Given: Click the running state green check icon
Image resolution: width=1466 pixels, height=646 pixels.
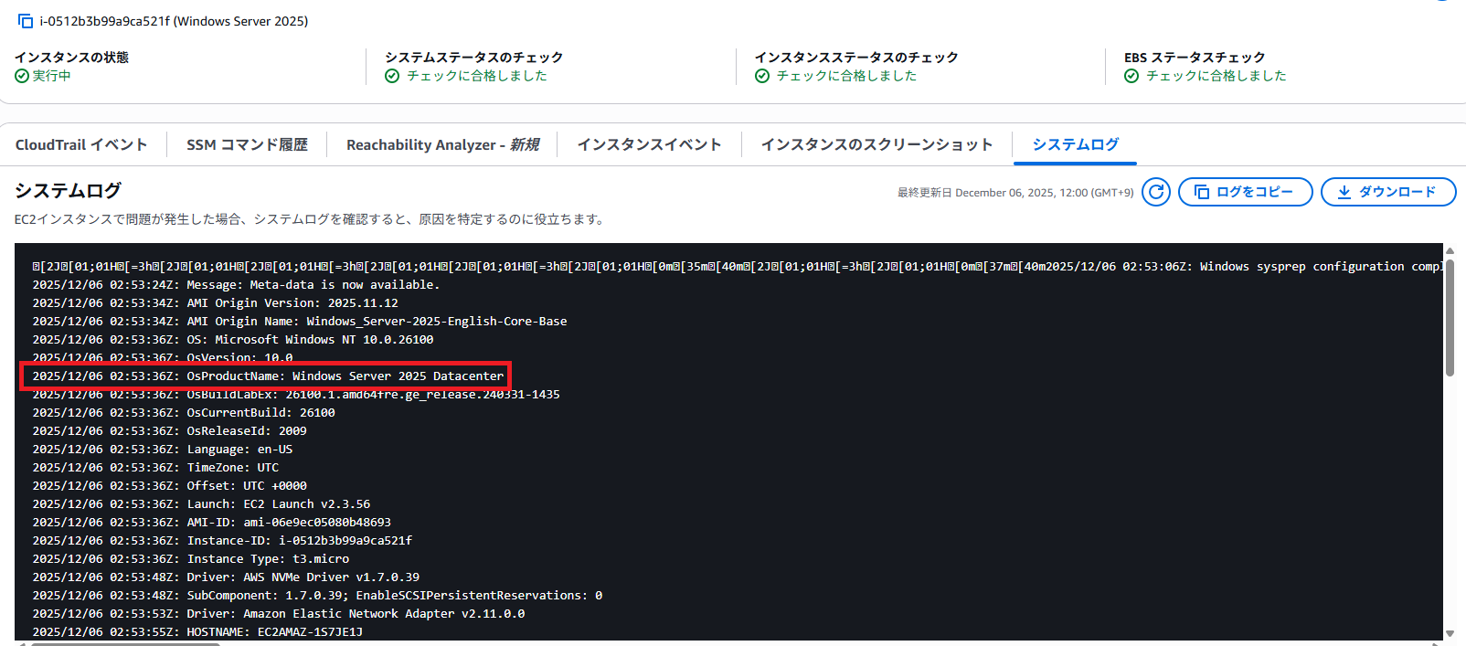Looking at the screenshot, I should pyautogui.click(x=22, y=76).
